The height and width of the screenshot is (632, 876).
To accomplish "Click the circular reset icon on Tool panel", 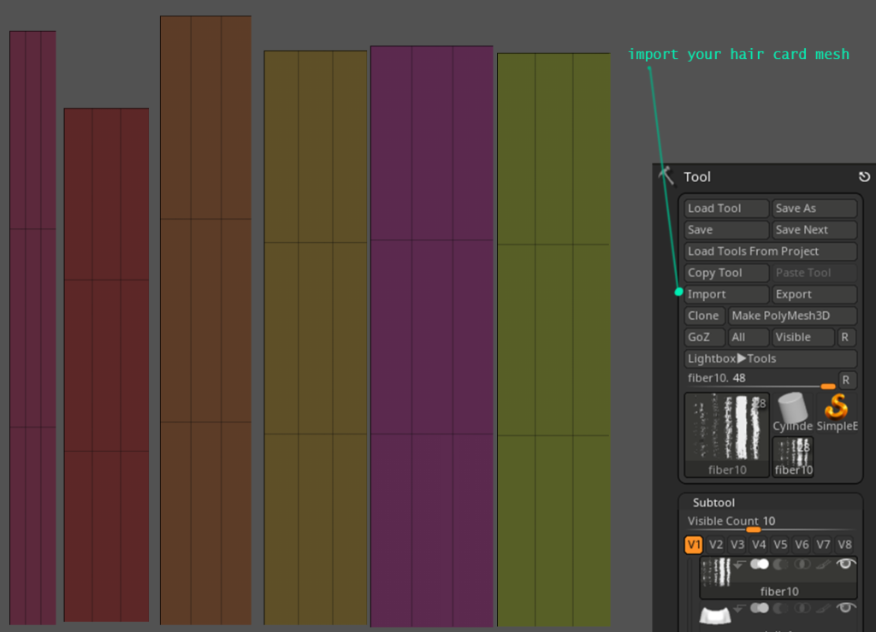I will click(x=864, y=177).
